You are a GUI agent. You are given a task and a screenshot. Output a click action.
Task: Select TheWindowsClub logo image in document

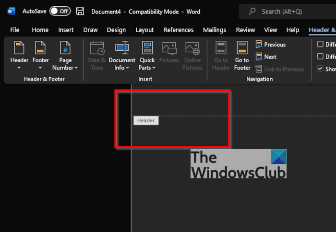[238, 164]
